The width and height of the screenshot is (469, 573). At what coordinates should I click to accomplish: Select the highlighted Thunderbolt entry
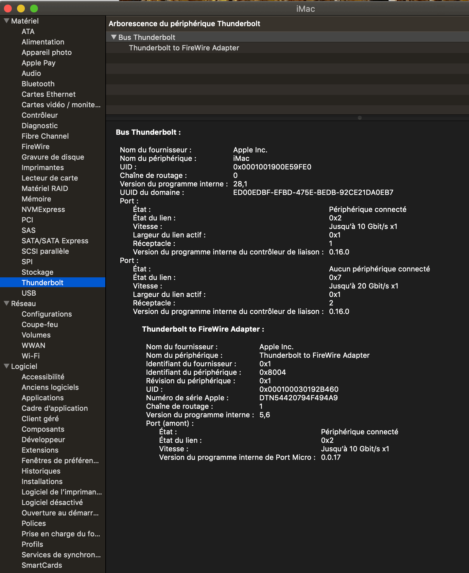pyautogui.click(x=53, y=283)
